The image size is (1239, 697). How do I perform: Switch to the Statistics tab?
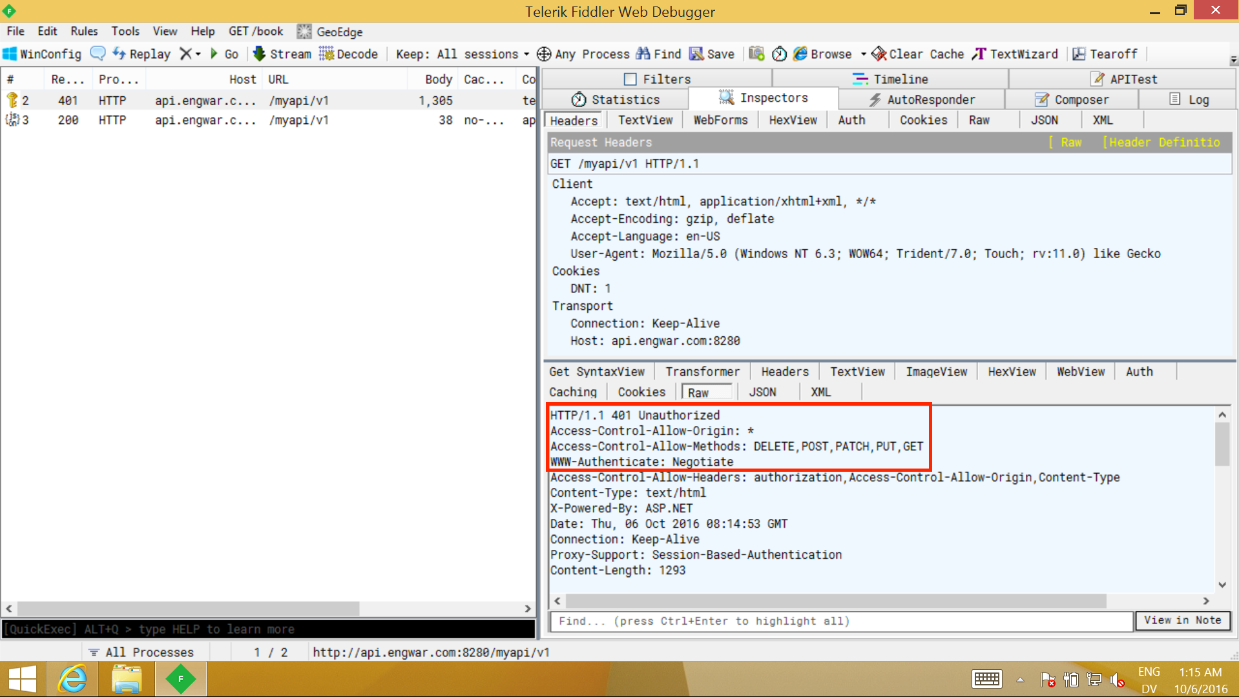pos(616,99)
